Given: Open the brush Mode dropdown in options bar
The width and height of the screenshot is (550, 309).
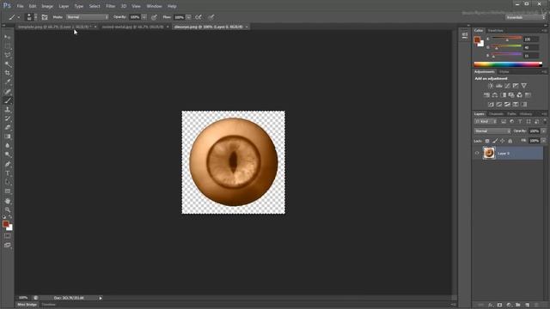Looking at the screenshot, I should point(88,17).
